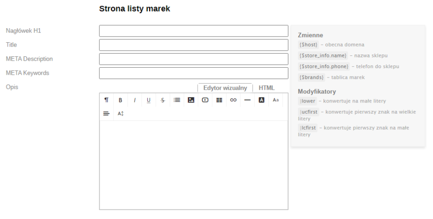Image resolution: width=433 pixels, height=219 pixels.
Task: Switch to the Edytor wizualny tab
Action: pos(225,88)
